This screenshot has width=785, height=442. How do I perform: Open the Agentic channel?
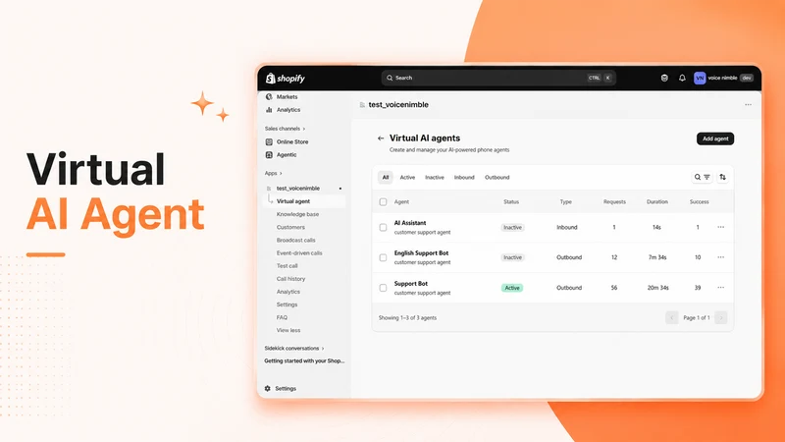click(x=287, y=155)
